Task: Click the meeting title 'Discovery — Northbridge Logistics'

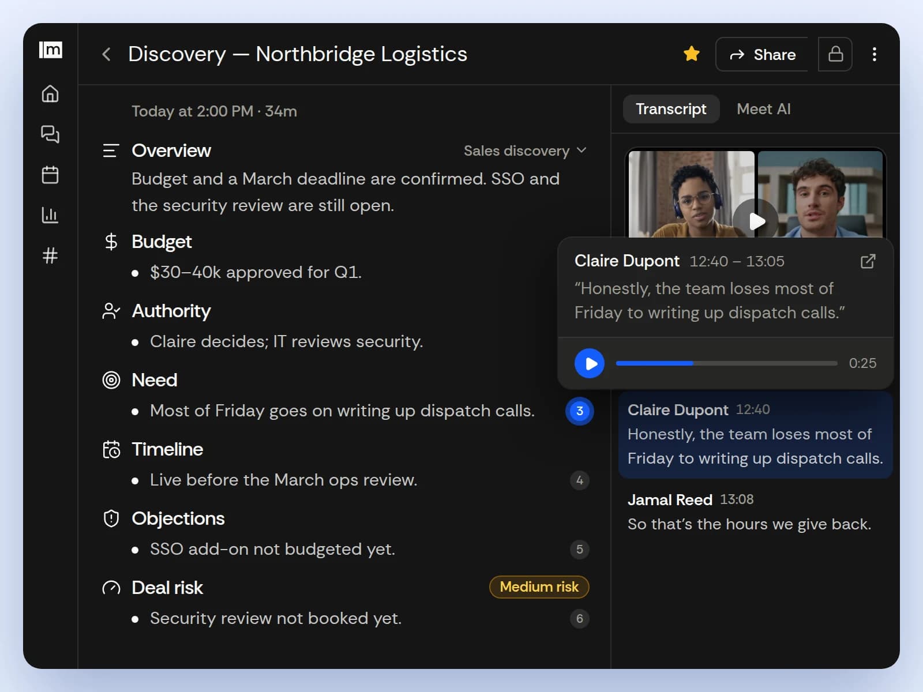Action: coord(298,54)
